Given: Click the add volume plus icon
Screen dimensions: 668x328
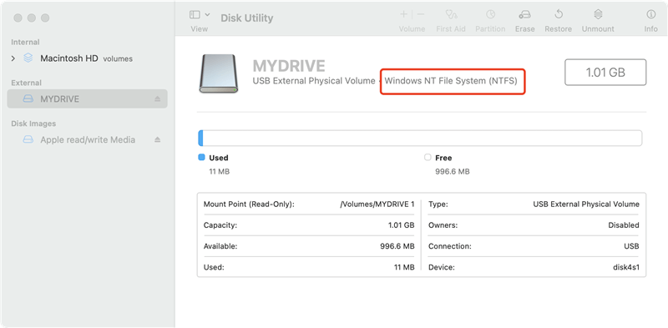Looking at the screenshot, I should coord(403,14).
